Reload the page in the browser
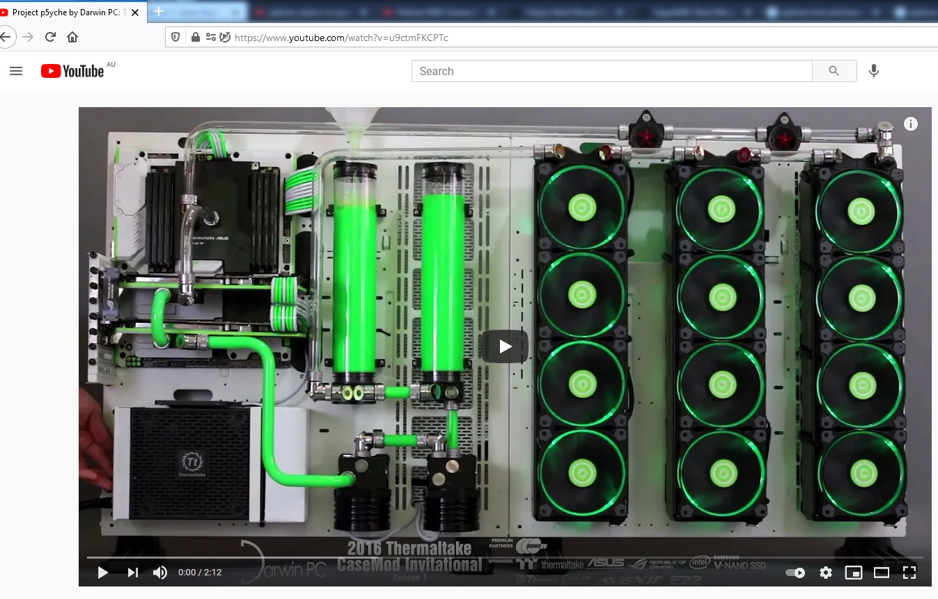The height and width of the screenshot is (599, 938). 50,37
